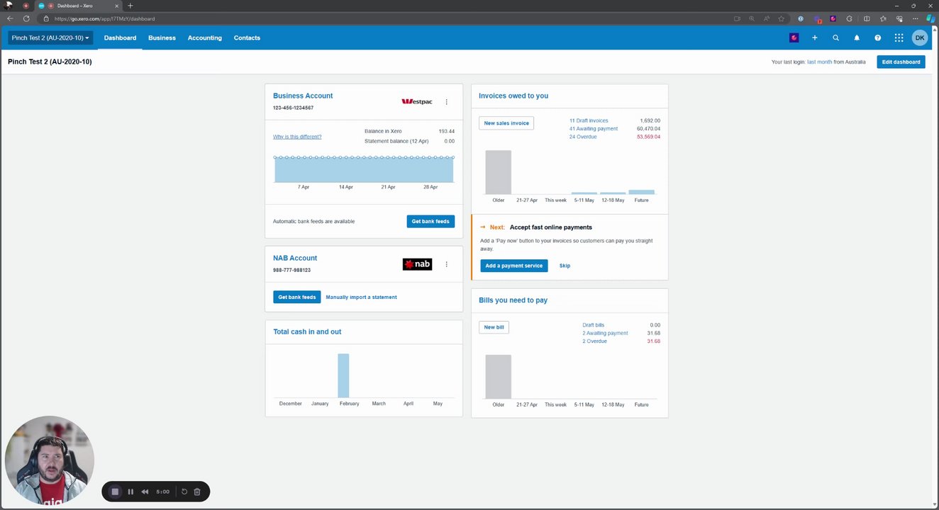
Task: Open the DK user avatar menu
Action: click(920, 38)
